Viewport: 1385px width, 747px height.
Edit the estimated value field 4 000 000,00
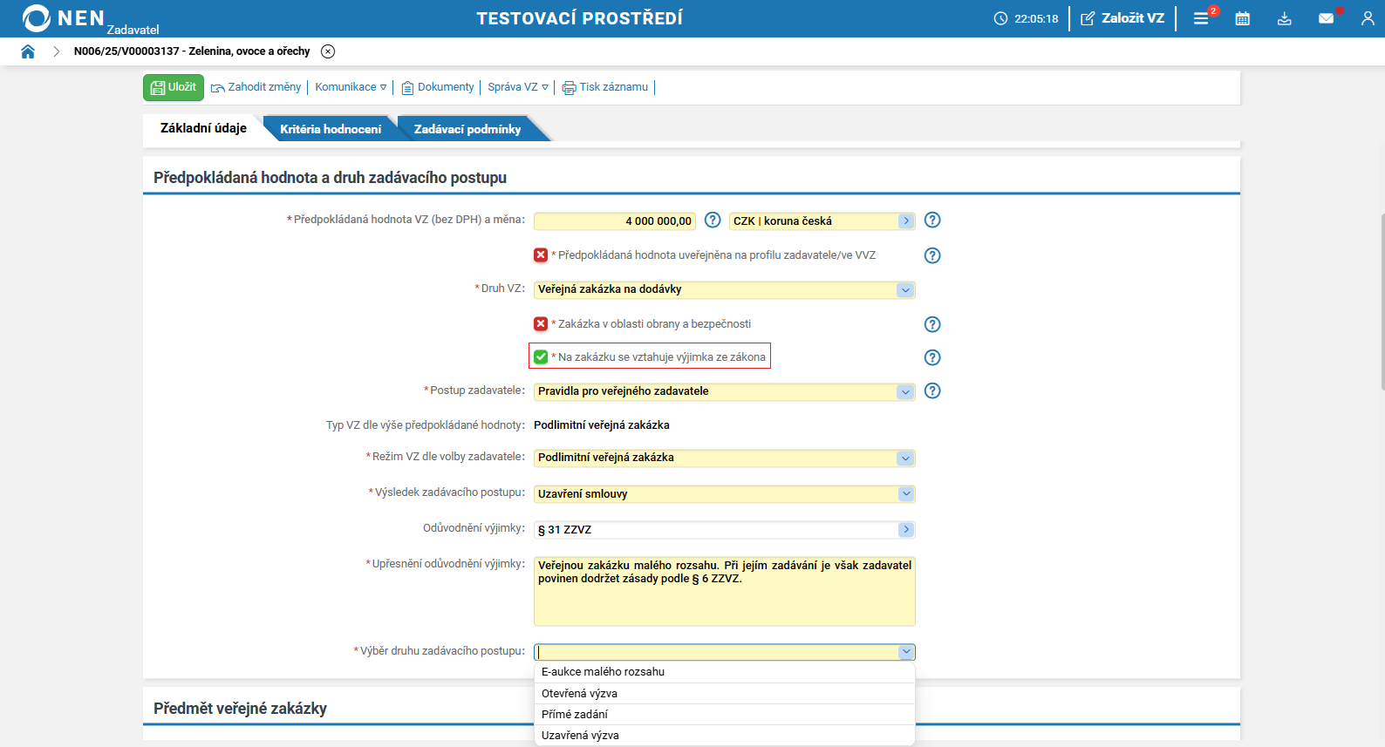pos(615,221)
